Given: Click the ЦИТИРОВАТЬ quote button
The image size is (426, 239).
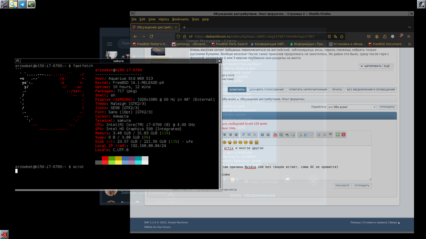Looking at the screenshot, I should [371, 66].
